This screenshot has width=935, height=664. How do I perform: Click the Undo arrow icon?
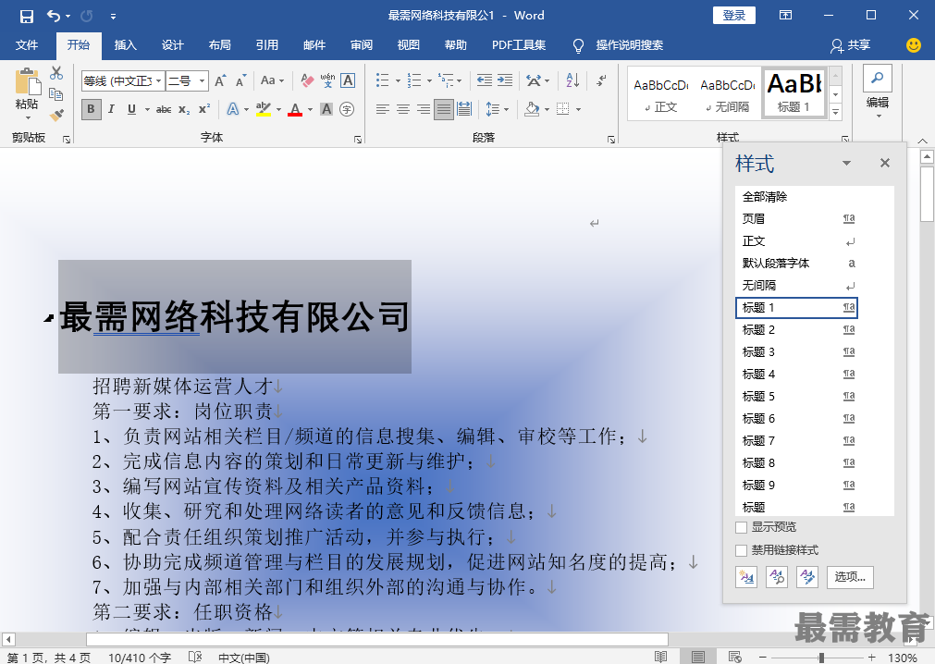point(54,16)
